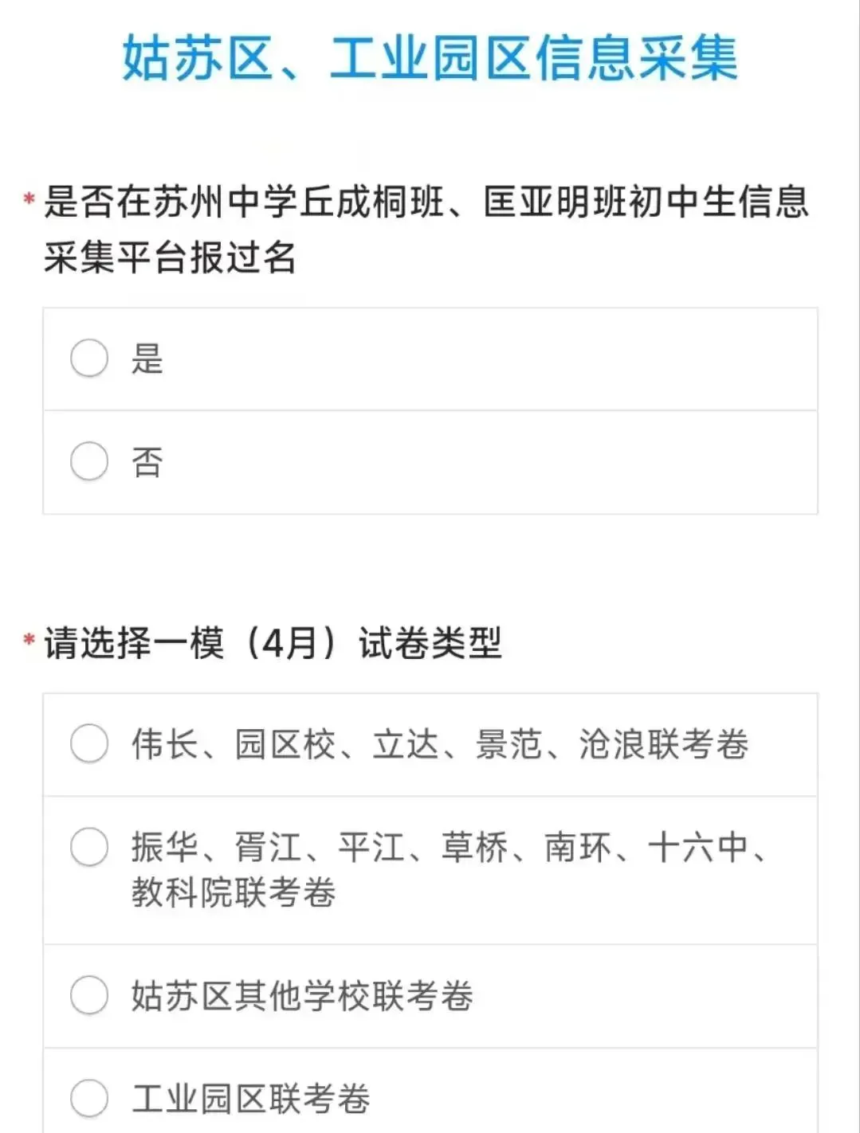Tick the 姑苏区其他学校联考卷 radio circle

[x=89, y=995]
